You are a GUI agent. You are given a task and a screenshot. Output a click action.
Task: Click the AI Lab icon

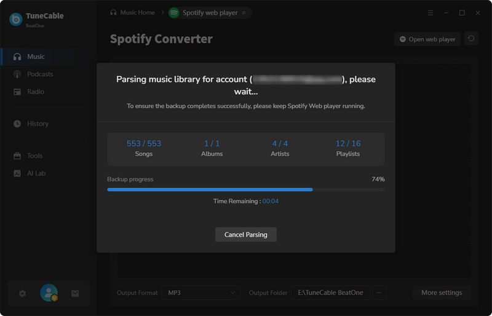pyautogui.click(x=17, y=173)
